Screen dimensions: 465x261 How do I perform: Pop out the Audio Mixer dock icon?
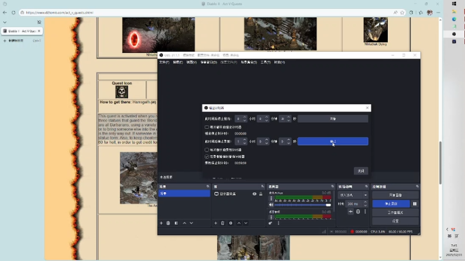(332, 186)
